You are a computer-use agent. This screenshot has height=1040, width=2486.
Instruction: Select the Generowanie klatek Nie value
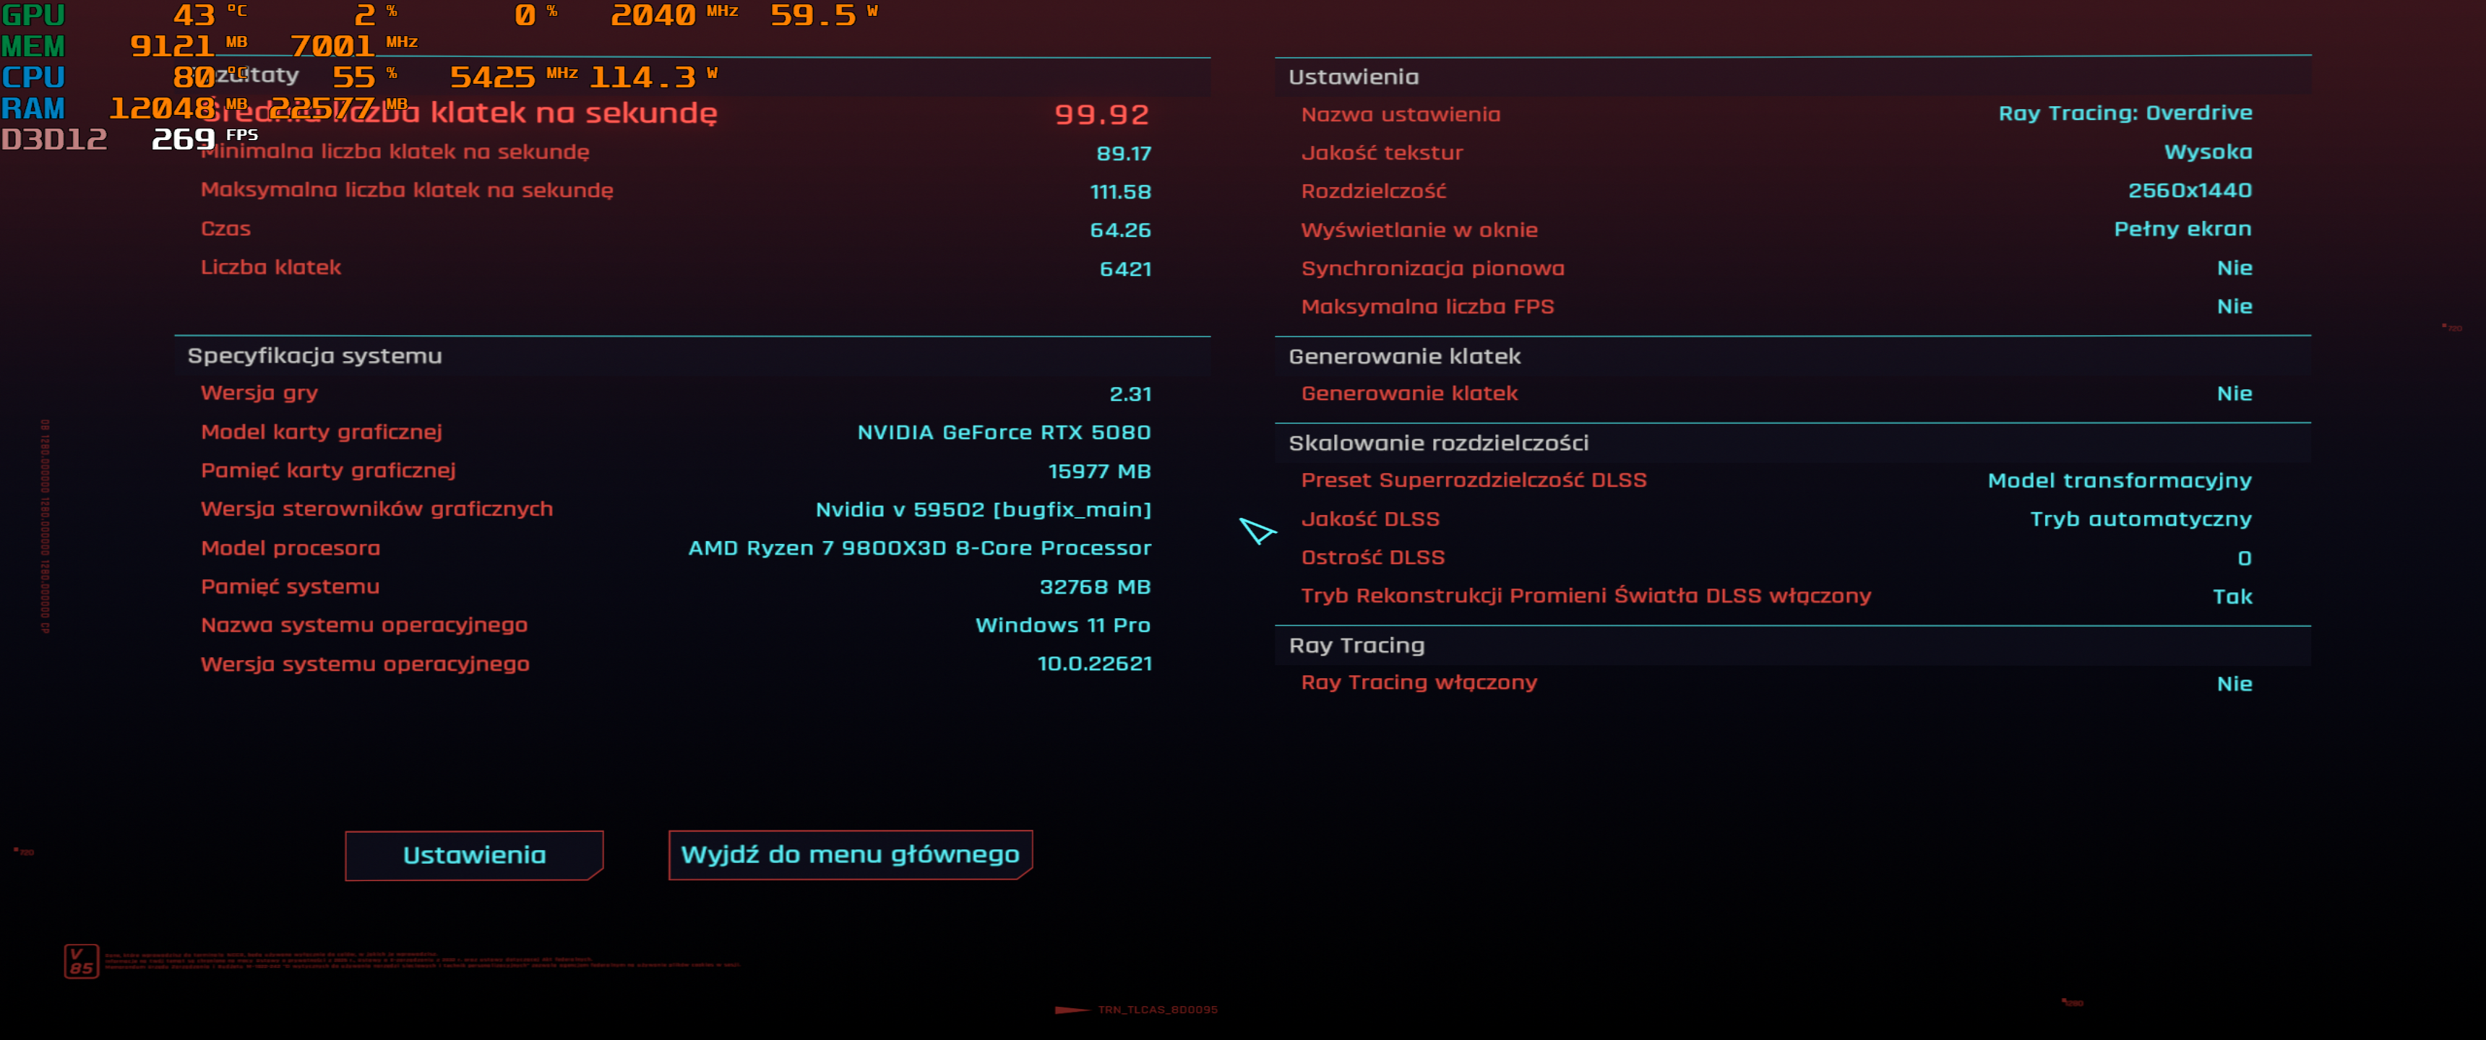[x=2233, y=394]
